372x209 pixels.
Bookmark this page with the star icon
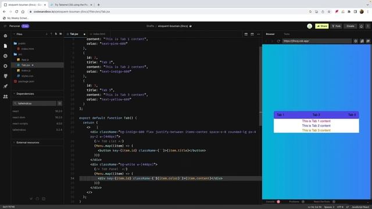[x=329, y=12]
